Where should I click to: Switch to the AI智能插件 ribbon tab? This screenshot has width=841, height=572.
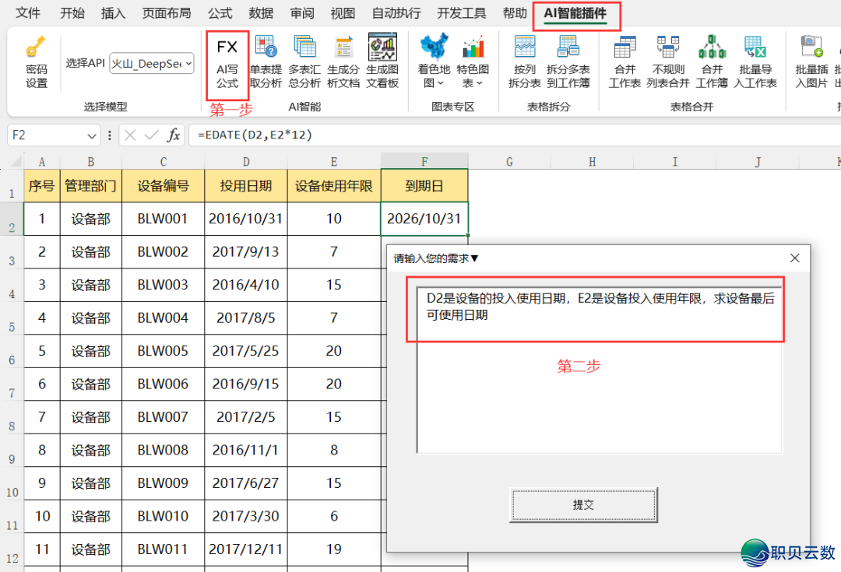coord(575,12)
